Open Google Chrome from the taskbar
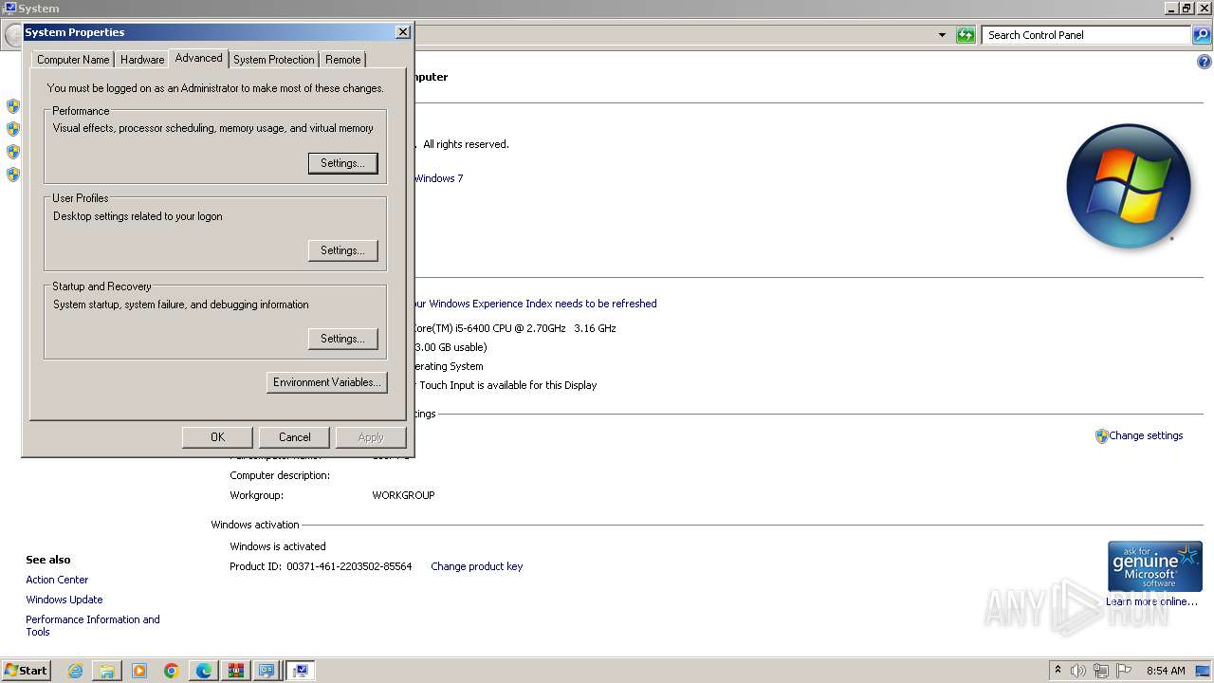 (172, 671)
